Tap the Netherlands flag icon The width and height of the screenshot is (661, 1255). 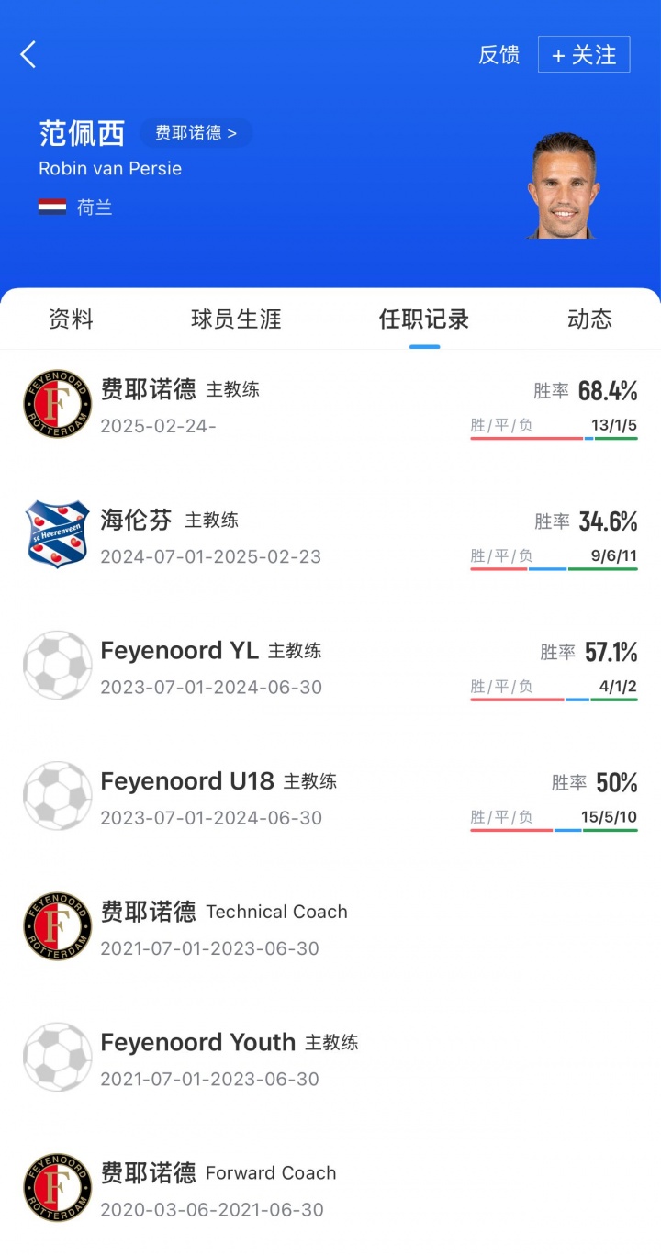[52, 207]
